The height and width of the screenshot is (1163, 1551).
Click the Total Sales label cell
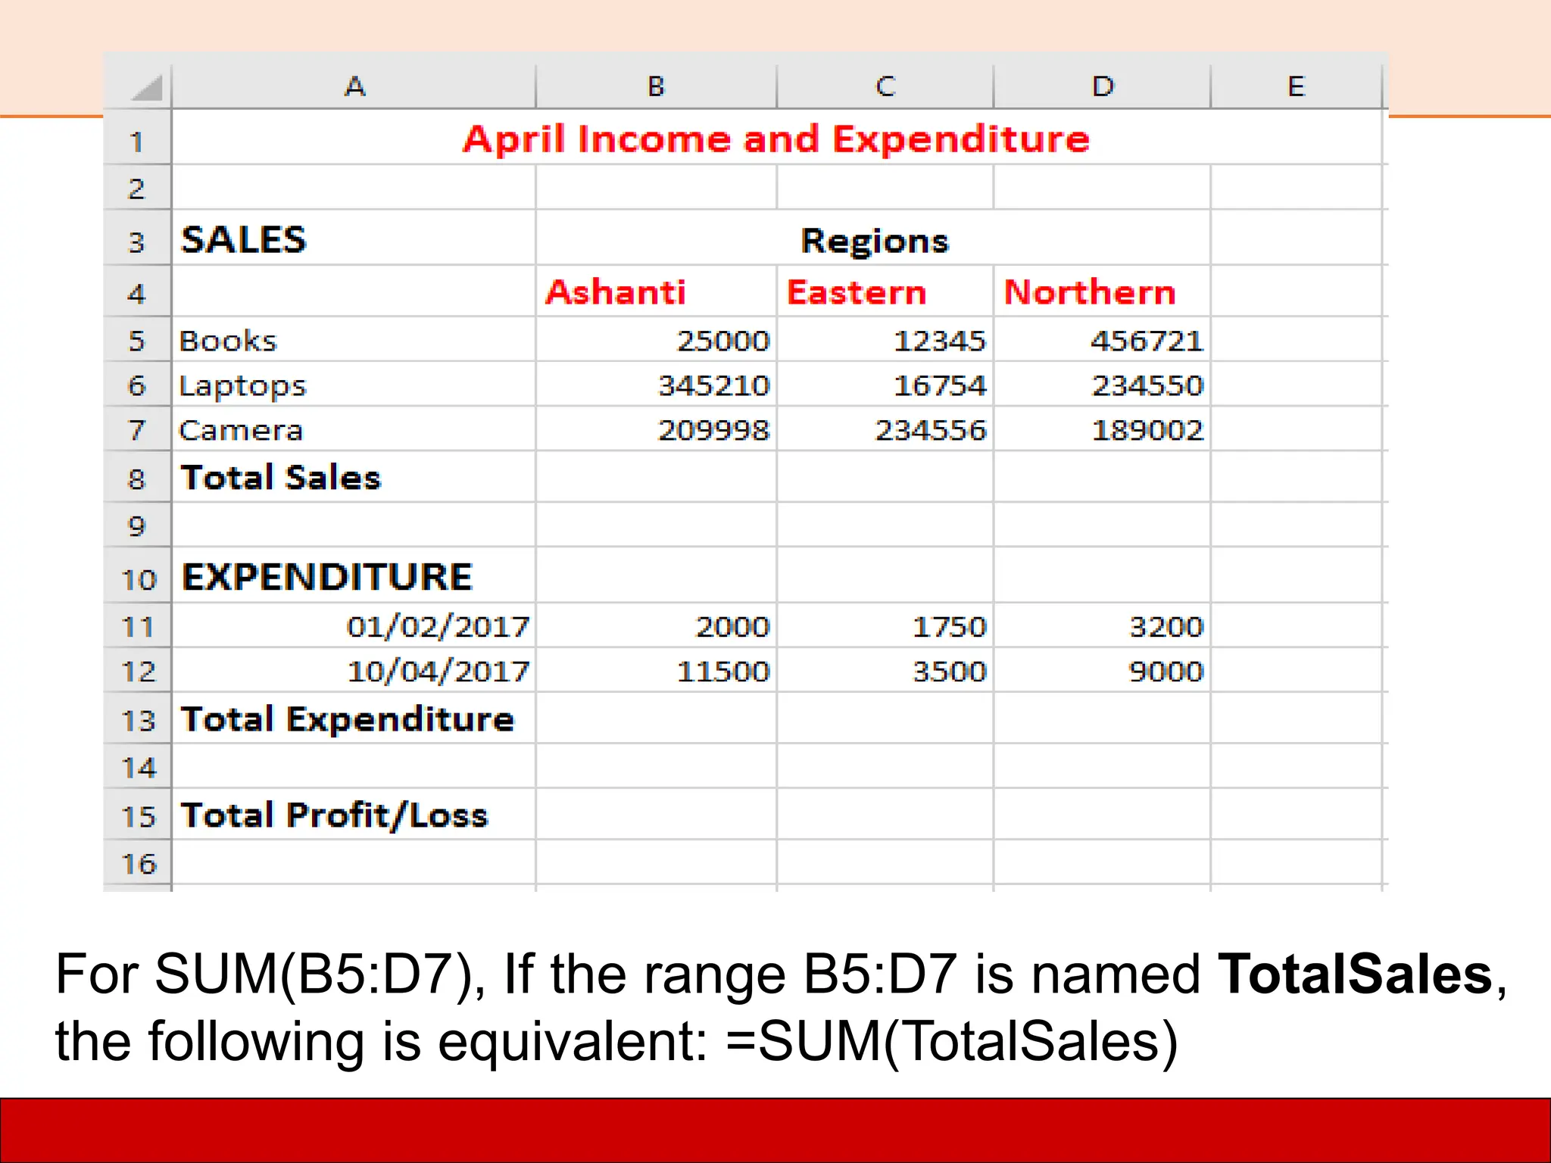[x=354, y=477]
